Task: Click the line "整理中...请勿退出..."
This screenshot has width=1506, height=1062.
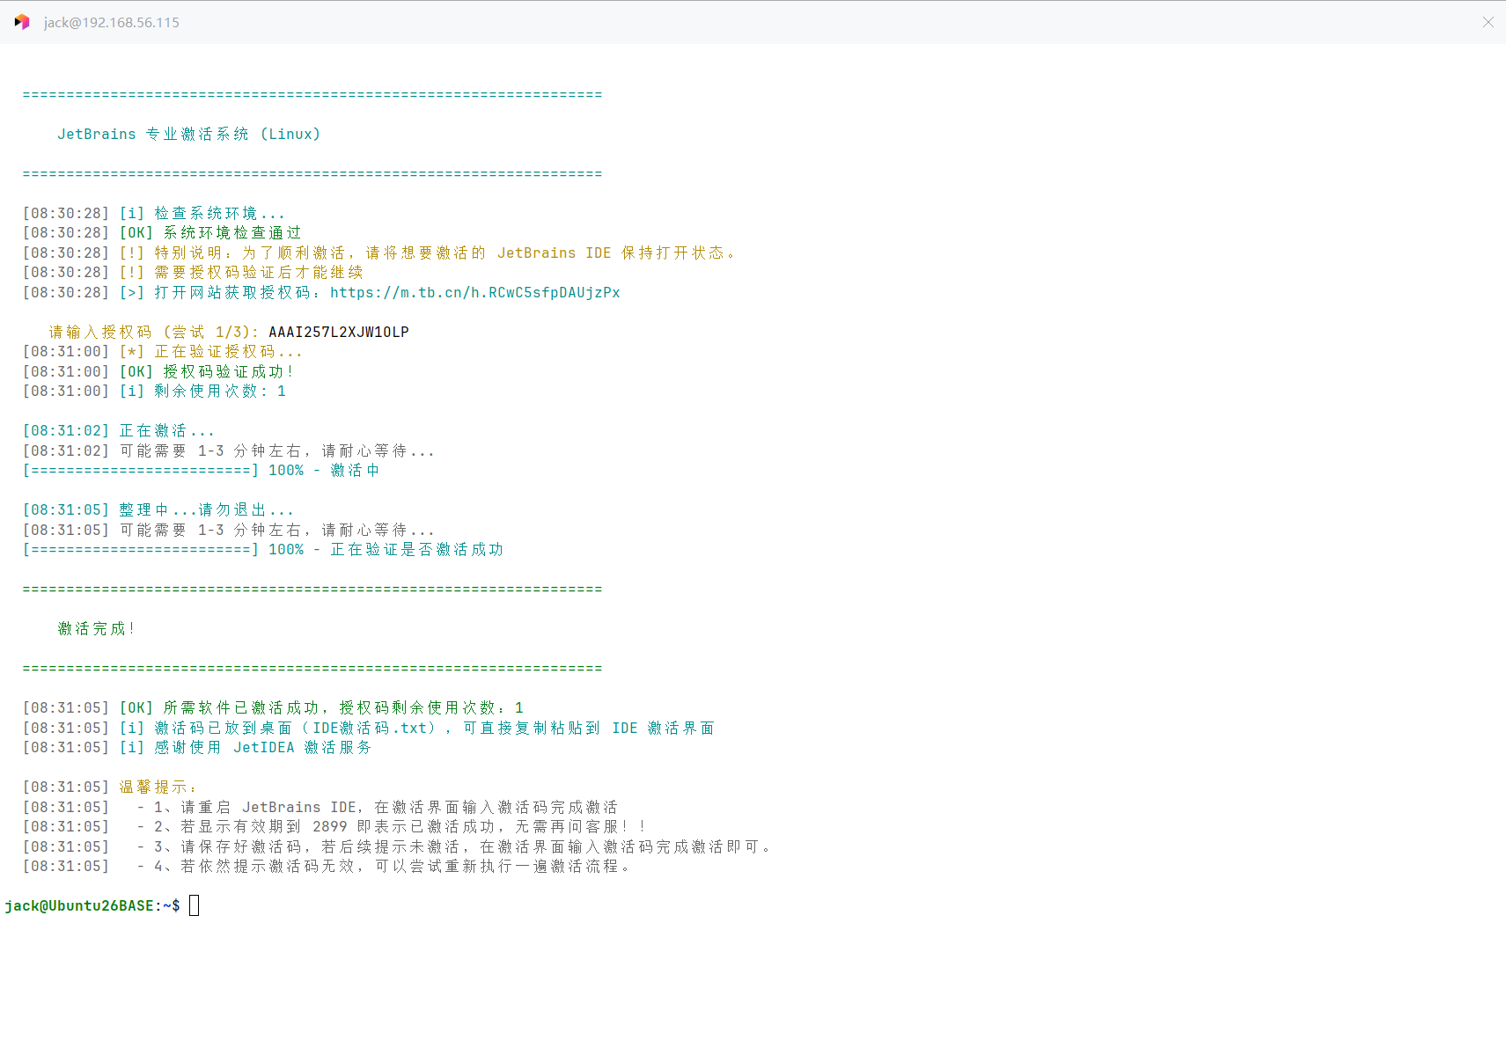Action: point(207,509)
